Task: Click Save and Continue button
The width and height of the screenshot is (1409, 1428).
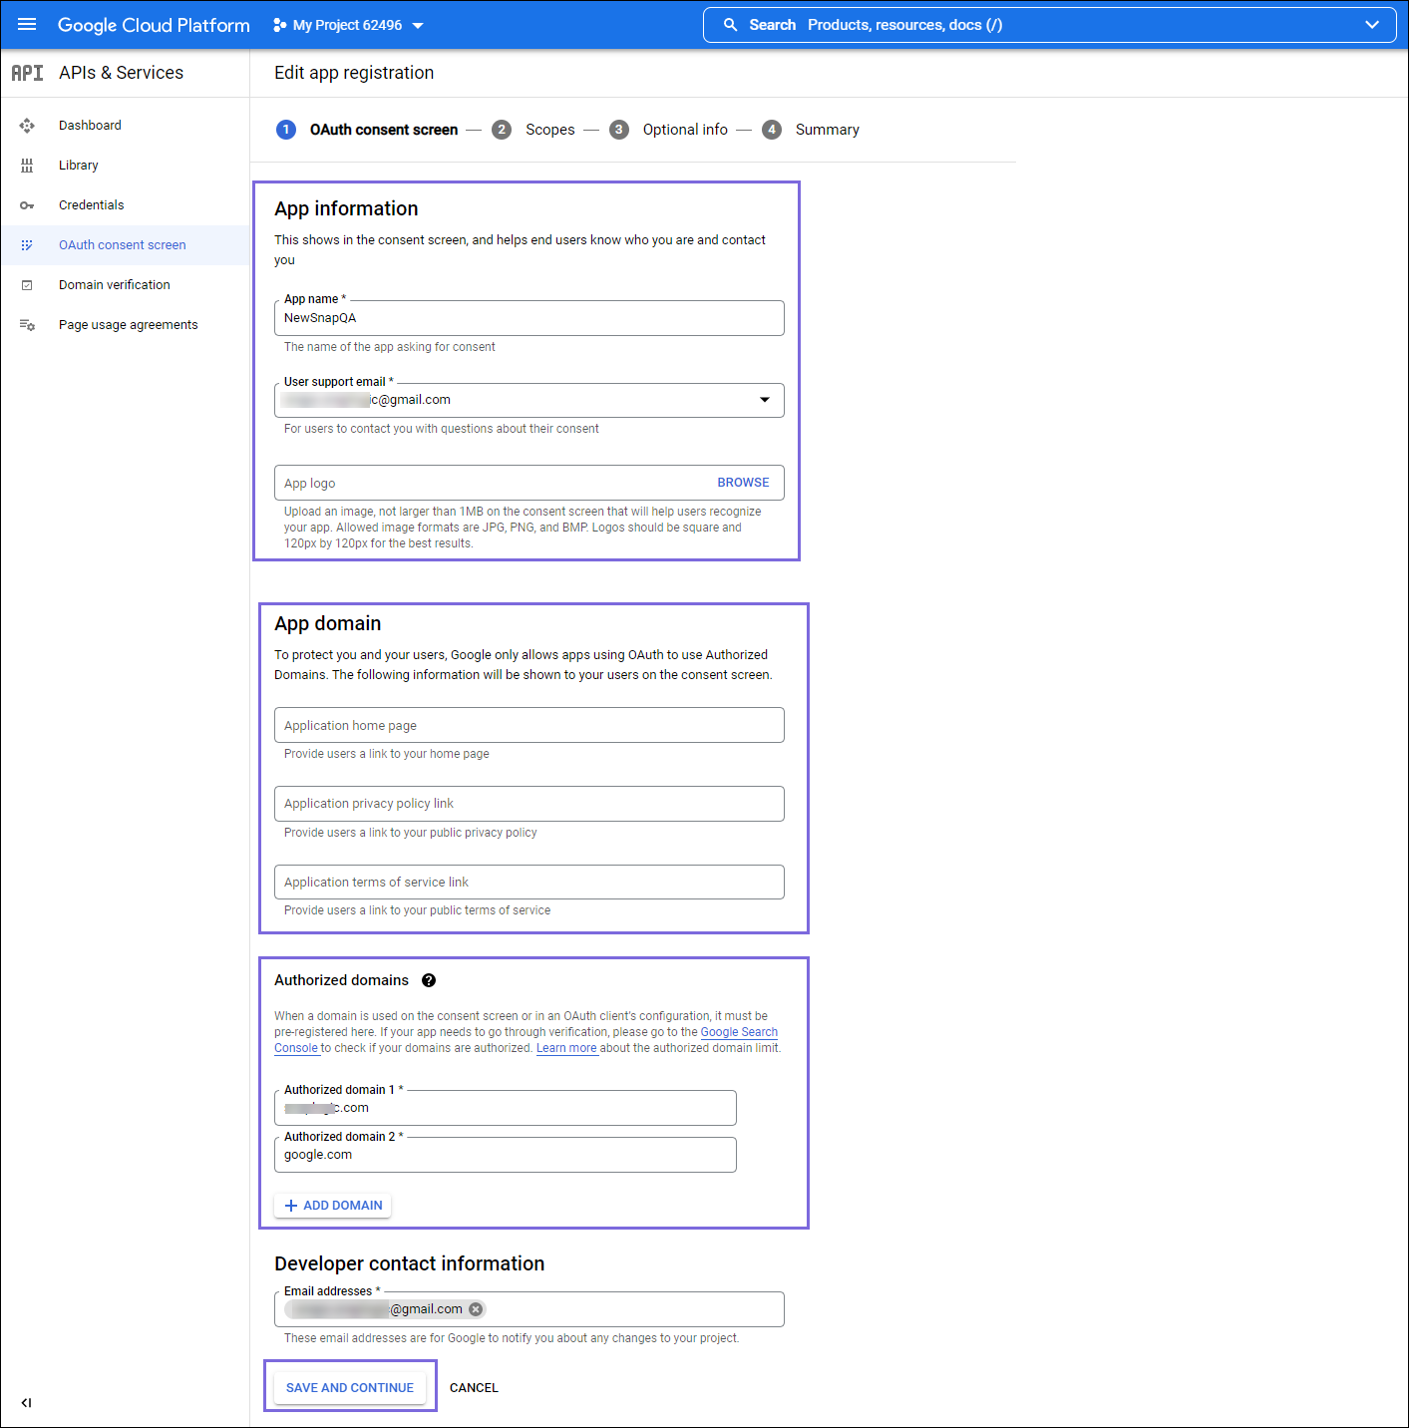Action: coord(350,1387)
